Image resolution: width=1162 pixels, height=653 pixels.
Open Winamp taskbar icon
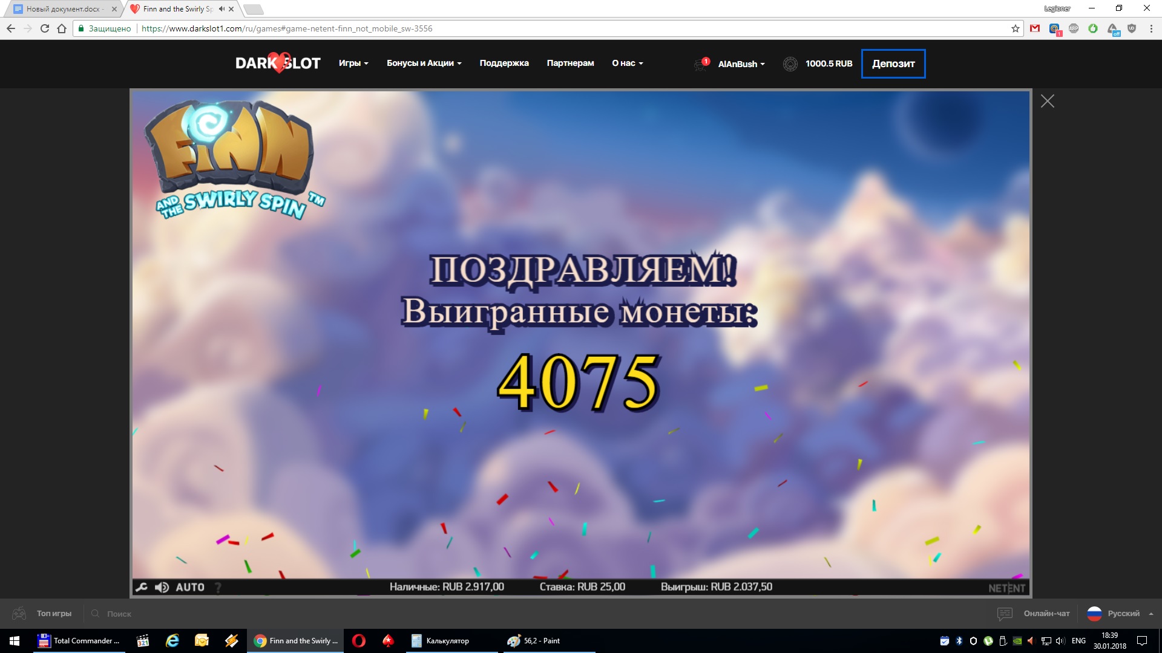click(x=231, y=641)
